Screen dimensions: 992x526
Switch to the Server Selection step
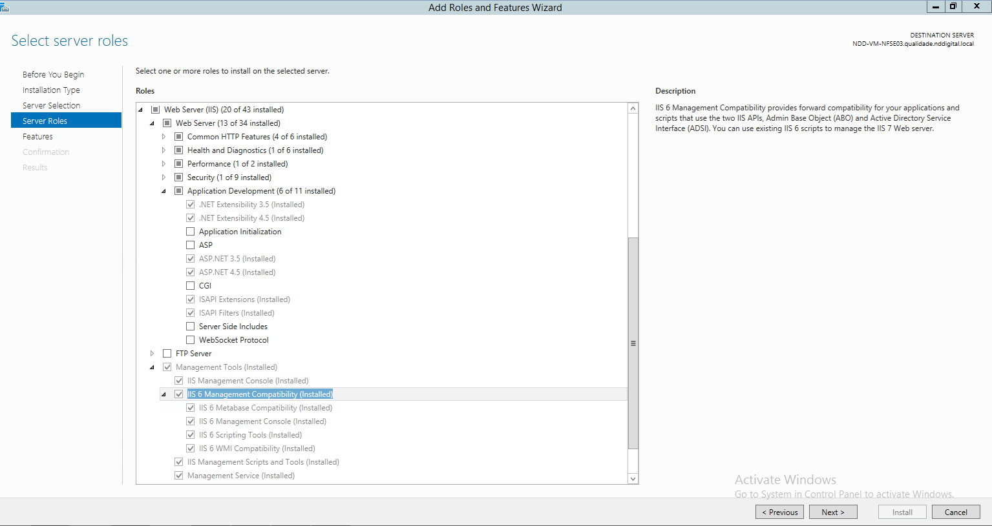(x=51, y=105)
